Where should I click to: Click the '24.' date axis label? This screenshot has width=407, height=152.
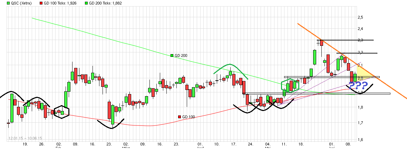click(x=251, y=144)
